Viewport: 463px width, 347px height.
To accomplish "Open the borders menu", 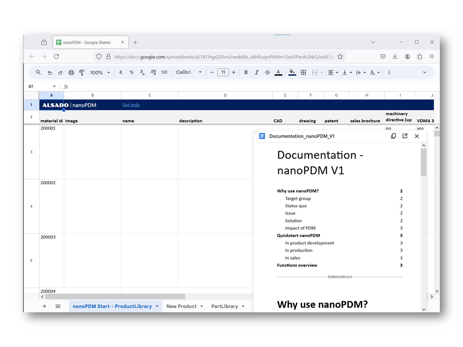I will [x=303, y=72].
